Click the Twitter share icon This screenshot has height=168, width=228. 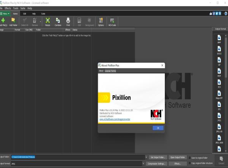pyautogui.click(x=217, y=14)
